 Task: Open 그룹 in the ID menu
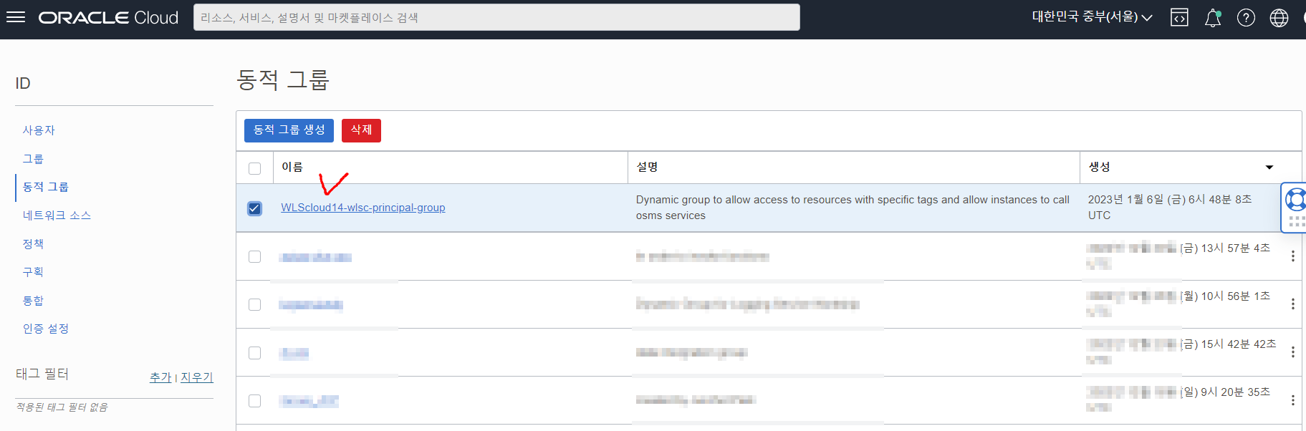(33, 159)
